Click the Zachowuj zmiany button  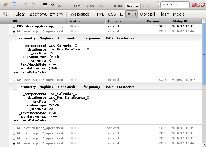(x=46, y=14)
